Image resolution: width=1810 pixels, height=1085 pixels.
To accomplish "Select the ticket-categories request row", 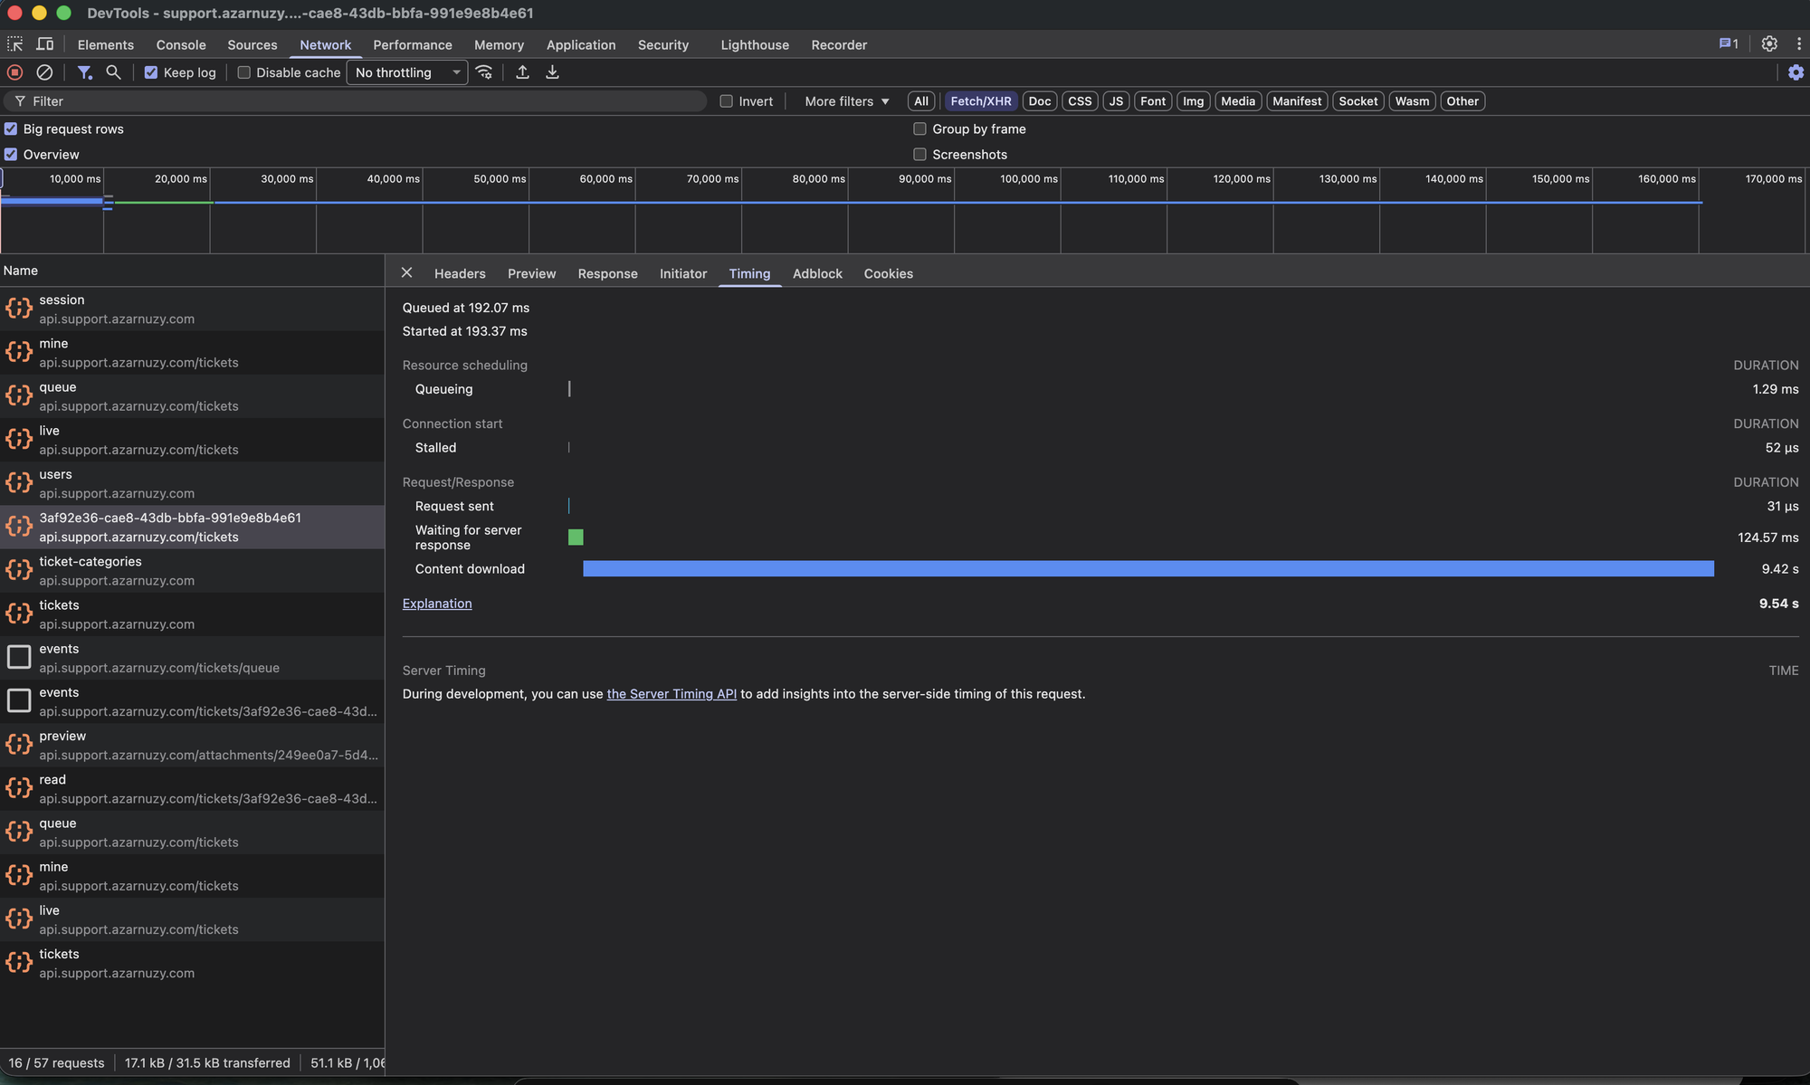I will click(192, 571).
